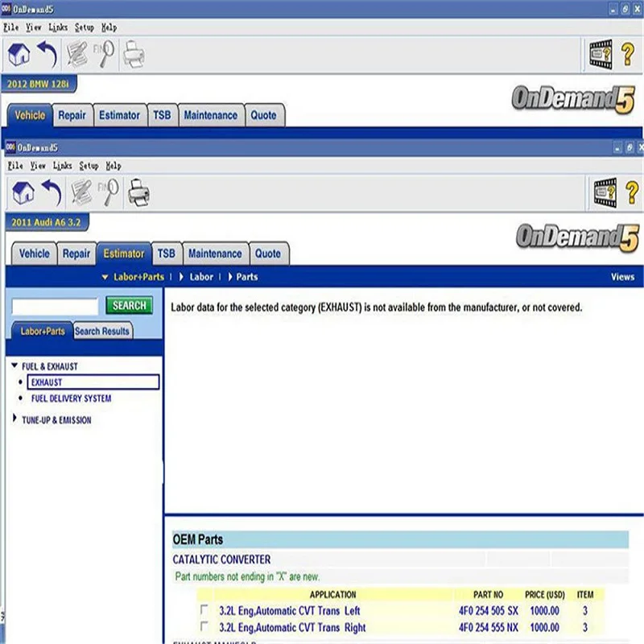Click part number 4F0 254 505 SX
This screenshot has height=644, width=644.
coord(489,611)
